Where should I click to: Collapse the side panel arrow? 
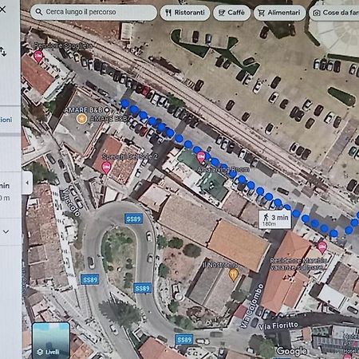point(27,183)
